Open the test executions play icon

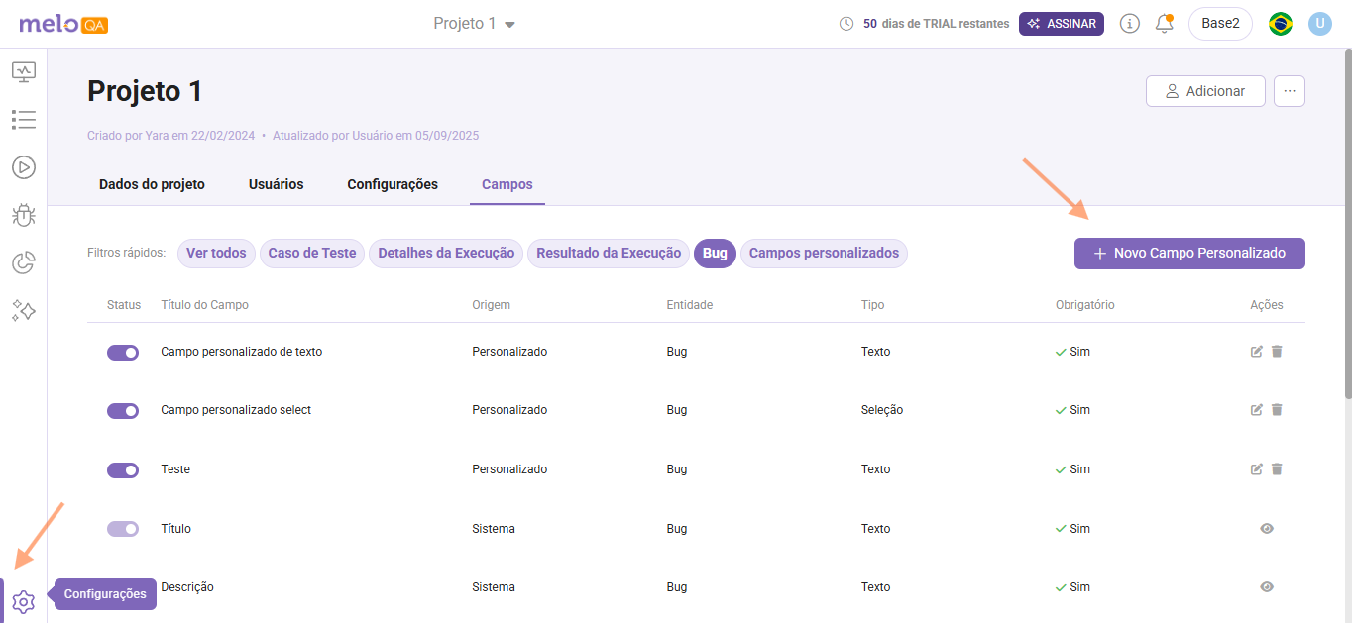(x=23, y=167)
